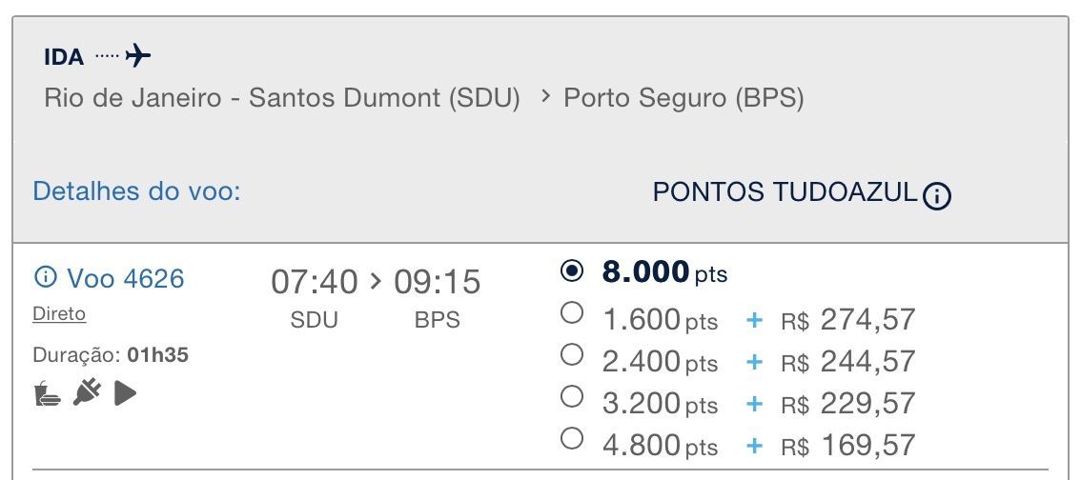The image size is (1081, 480).
Task: Click the plus sign beside R$ 169,57
Action: point(754,446)
